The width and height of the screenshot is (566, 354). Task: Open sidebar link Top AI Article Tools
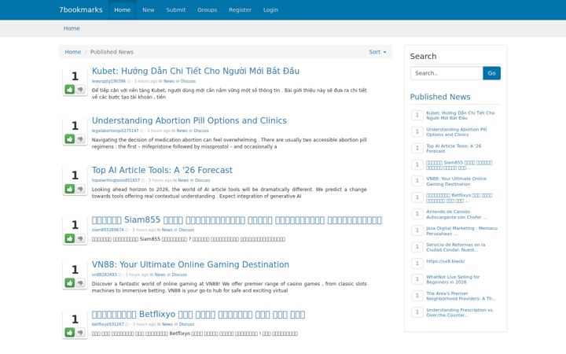coord(454,149)
